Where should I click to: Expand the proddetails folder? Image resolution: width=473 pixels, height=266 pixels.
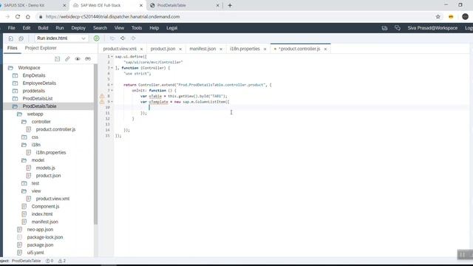point(15,91)
